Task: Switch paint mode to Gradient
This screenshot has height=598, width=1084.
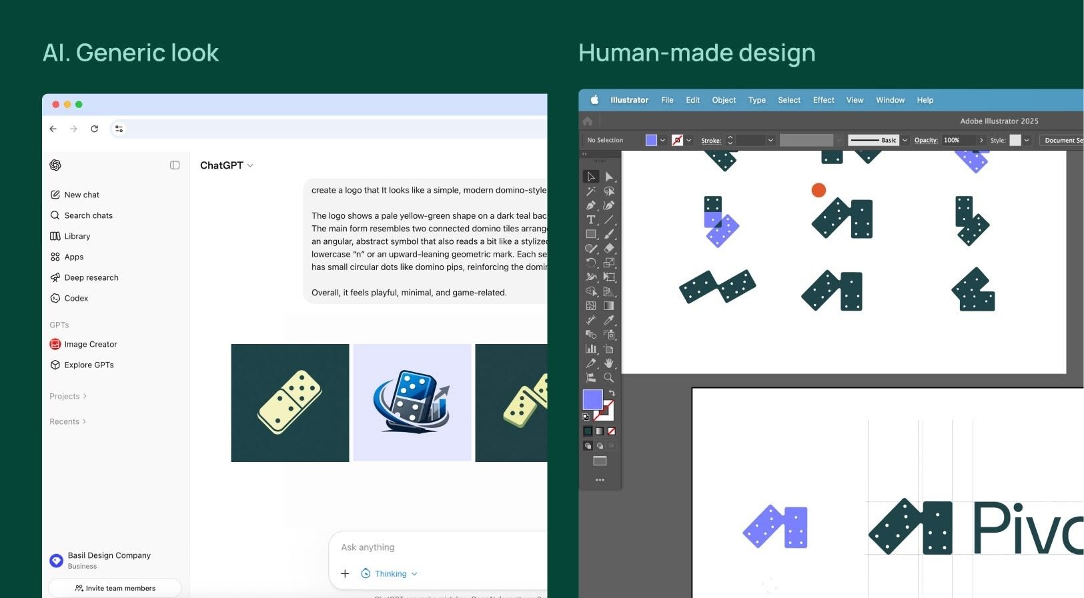Action: point(600,431)
